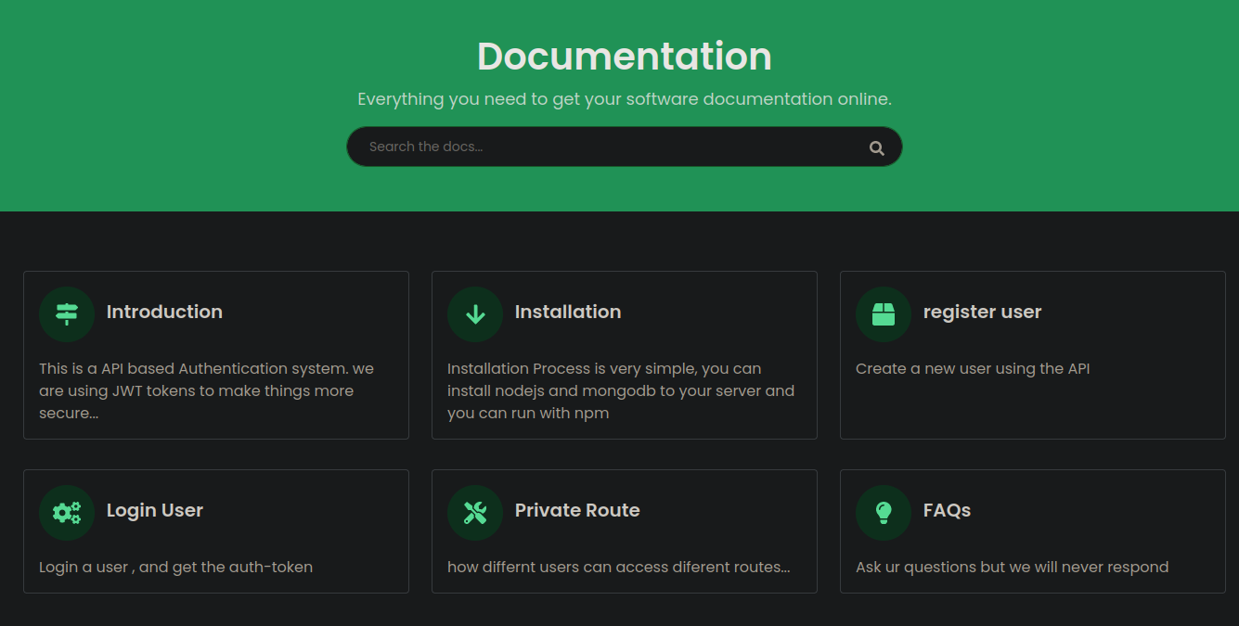
Task: Click the Installation down-arrow icon
Action: click(x=475, y=314)
